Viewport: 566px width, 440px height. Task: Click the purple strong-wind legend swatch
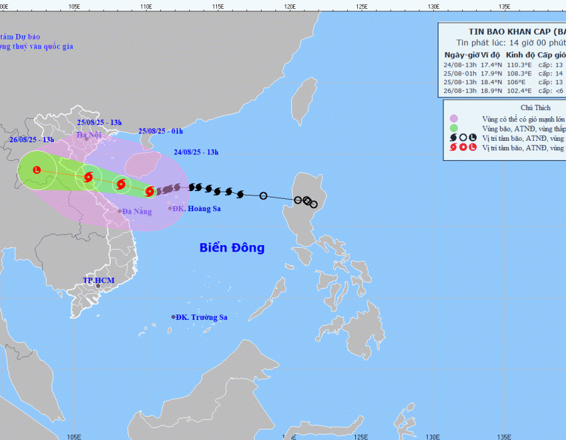pos(454,118)
